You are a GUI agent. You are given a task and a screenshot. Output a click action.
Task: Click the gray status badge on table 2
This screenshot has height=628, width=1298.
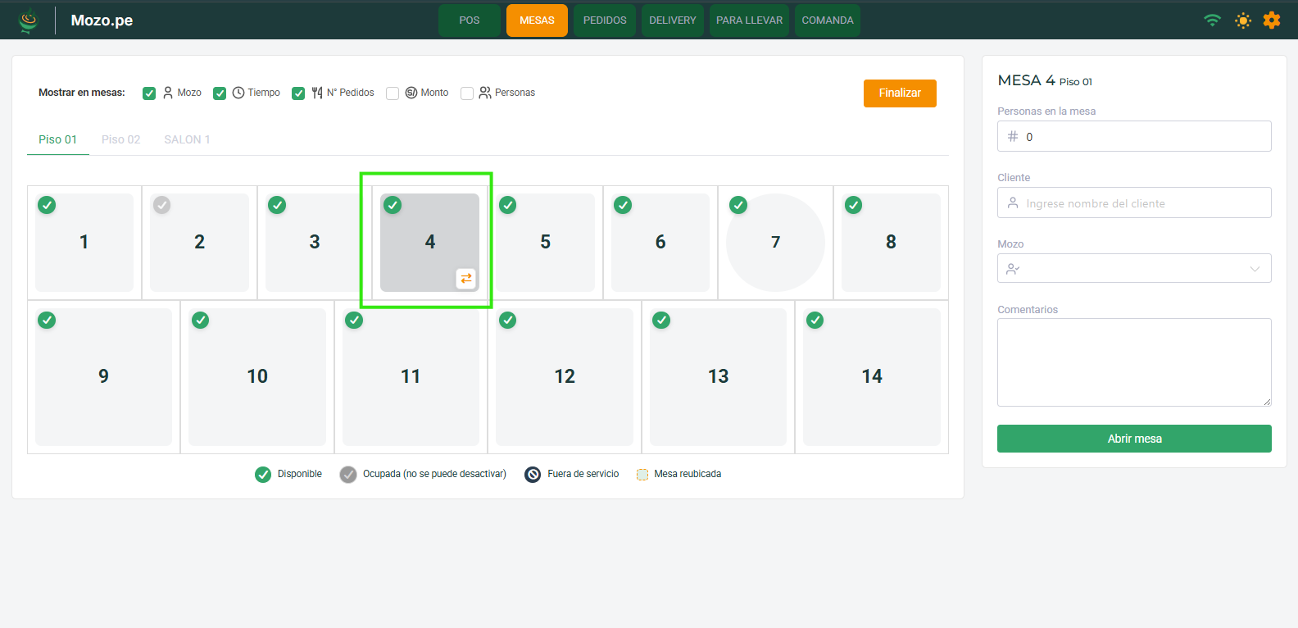coord(162,205)
